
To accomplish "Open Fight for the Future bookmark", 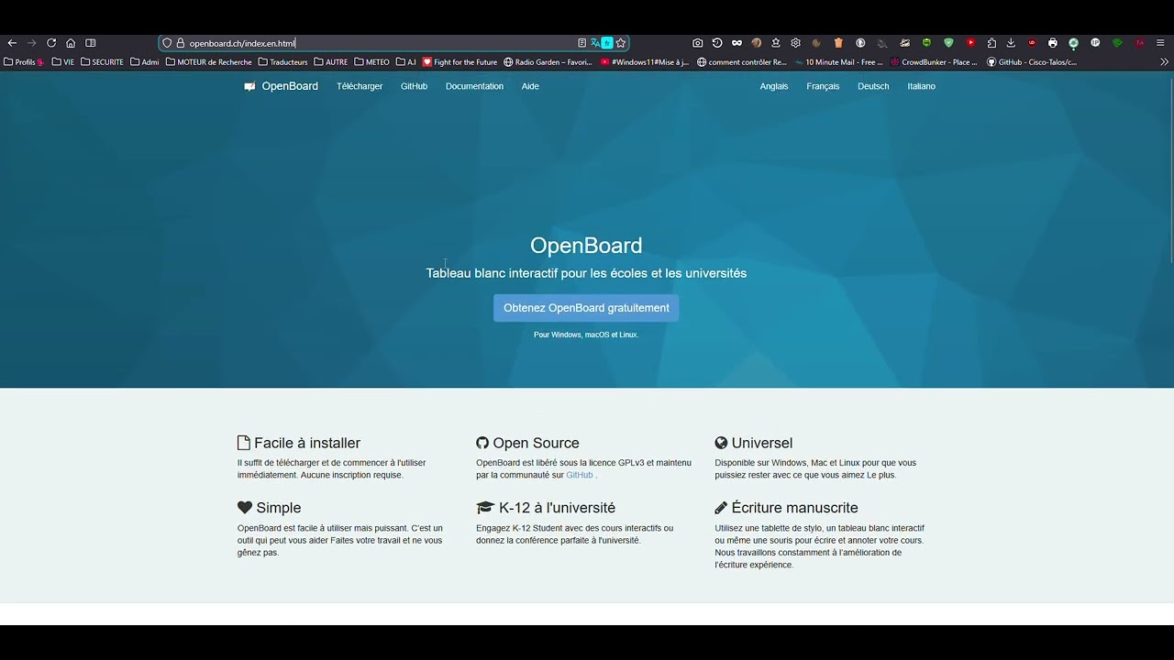I will coord(460,62).
